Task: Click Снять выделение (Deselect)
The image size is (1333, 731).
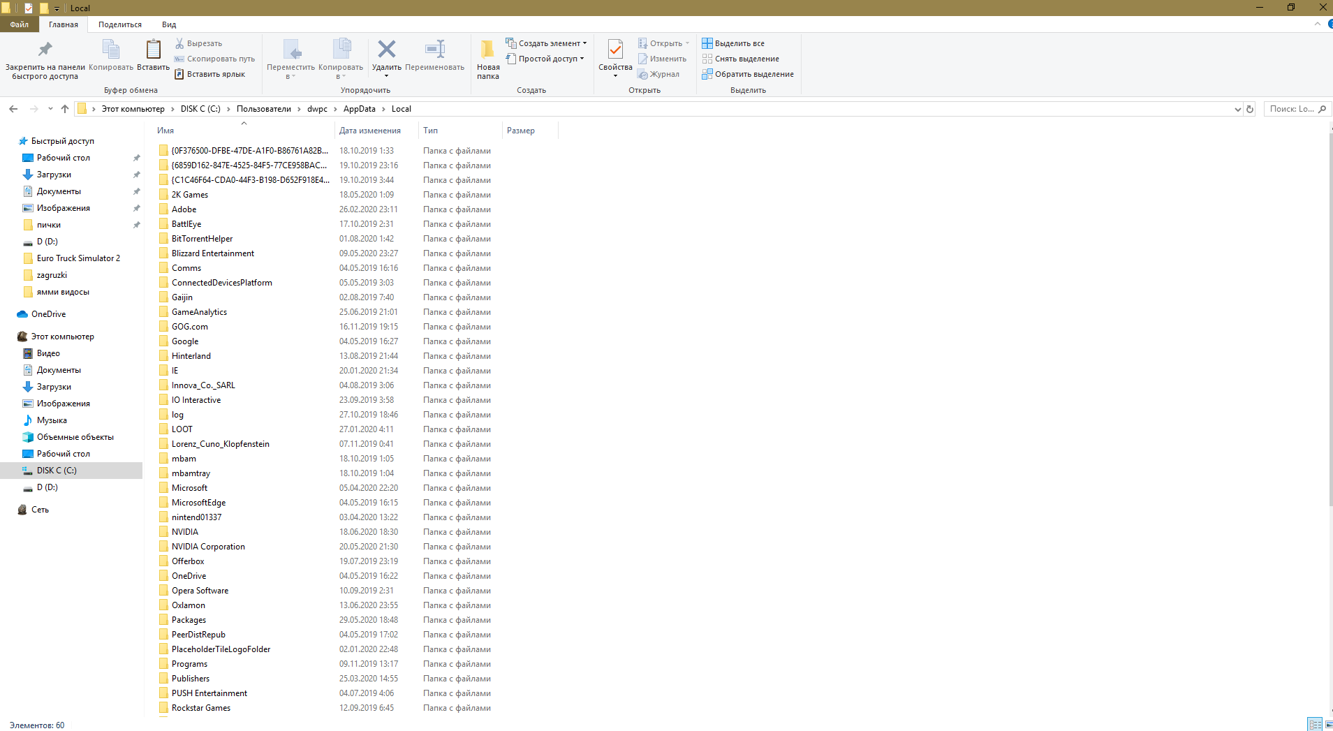Action: click(741, 59)
